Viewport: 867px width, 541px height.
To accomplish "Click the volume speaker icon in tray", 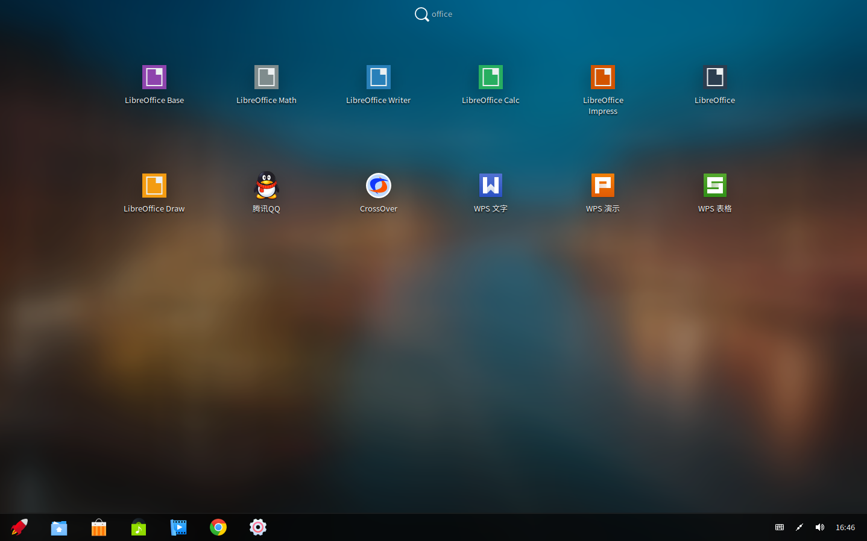I will pos(819,527).
